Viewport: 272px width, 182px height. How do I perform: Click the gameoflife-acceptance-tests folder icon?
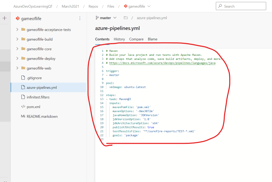23,29
